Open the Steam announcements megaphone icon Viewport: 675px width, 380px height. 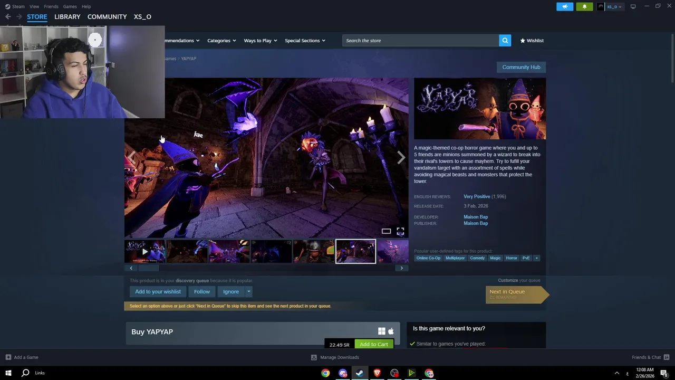(x=564, y=6)
